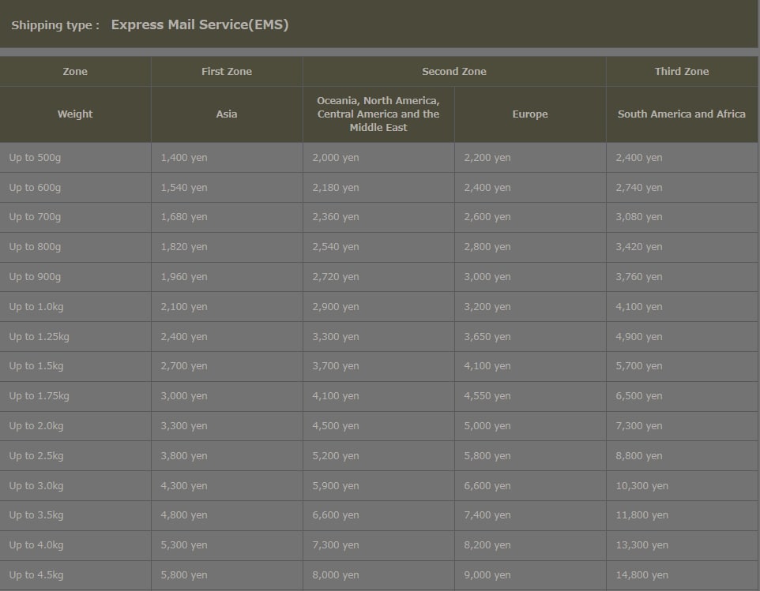Select the Europe price for 2.0kg

point(487,426)
